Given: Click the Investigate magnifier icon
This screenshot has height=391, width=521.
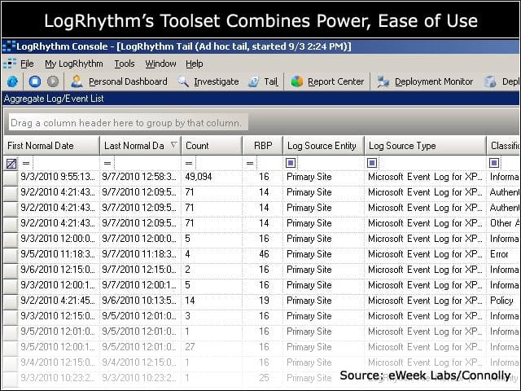Looking at the screenshot, I should tap(183, 81).
